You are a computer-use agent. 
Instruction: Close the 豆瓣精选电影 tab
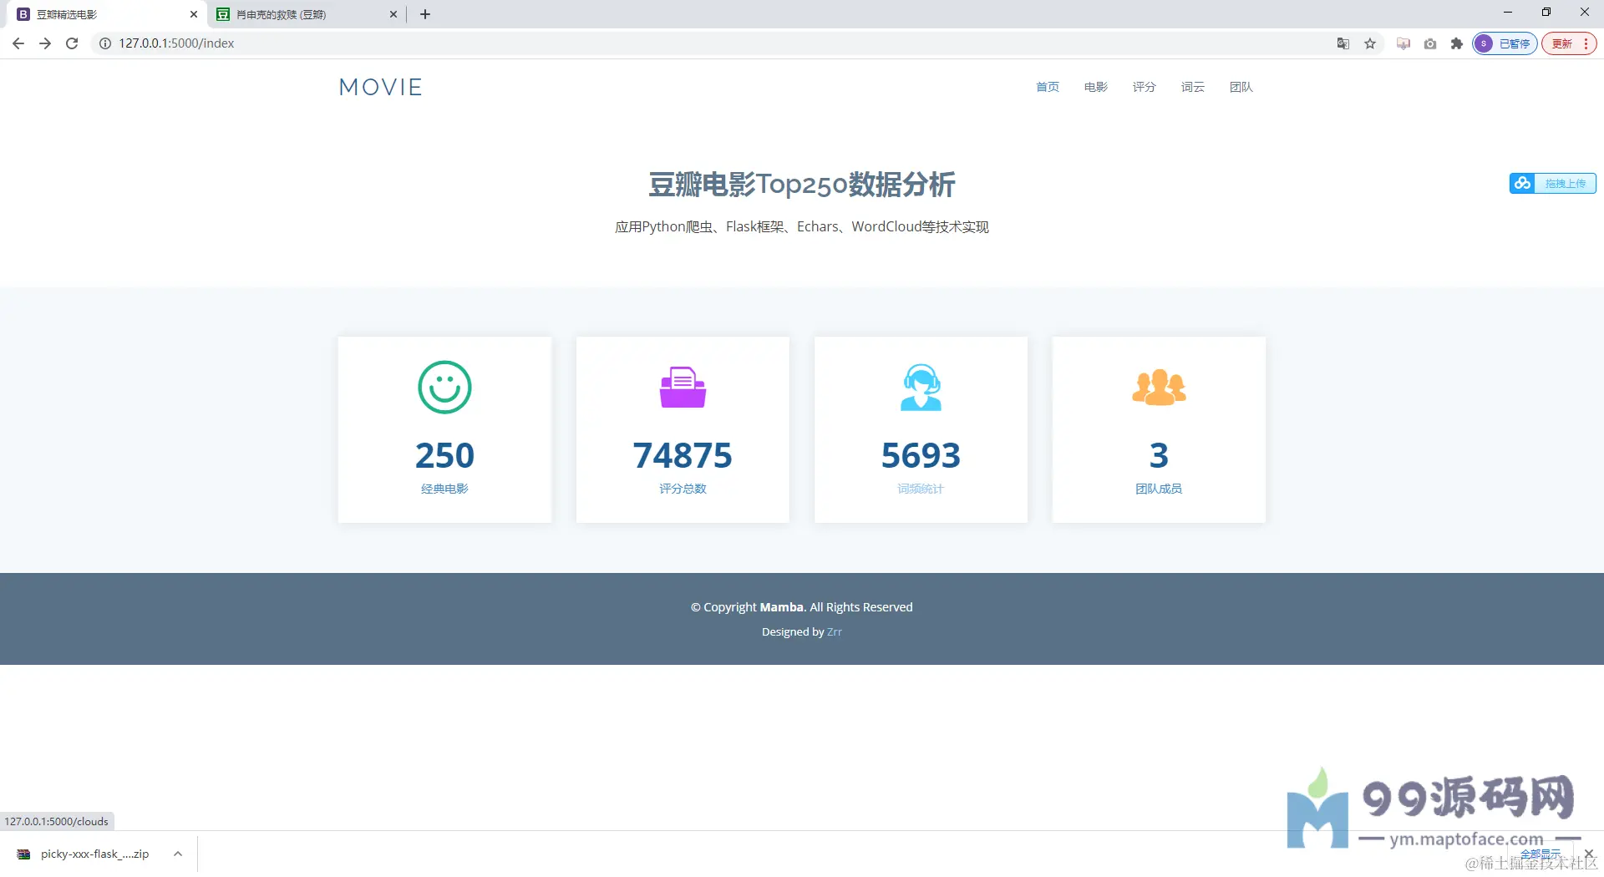(194, 14)
